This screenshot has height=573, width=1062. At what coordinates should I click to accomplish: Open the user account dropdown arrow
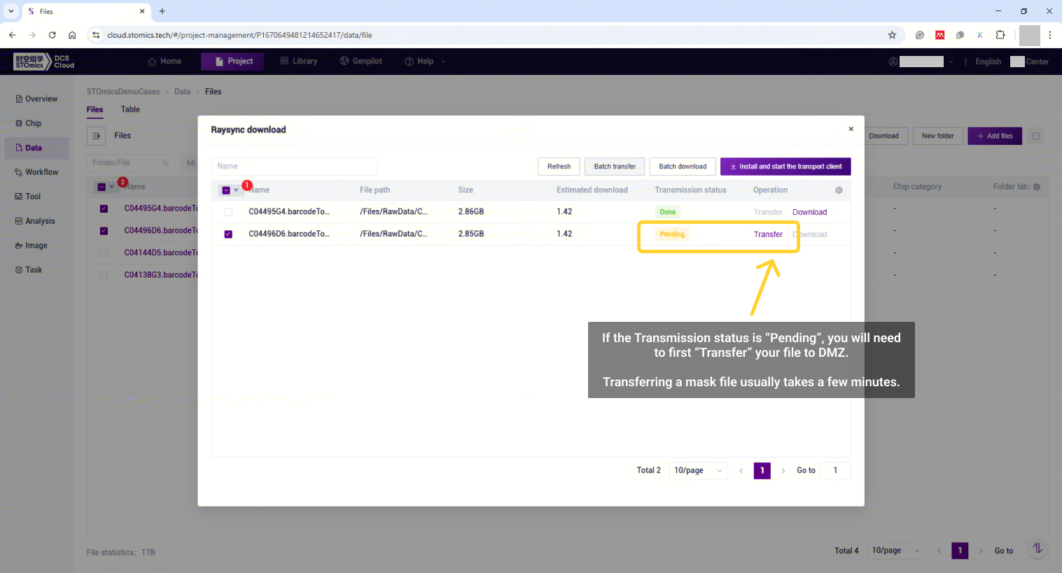[951, 62]
